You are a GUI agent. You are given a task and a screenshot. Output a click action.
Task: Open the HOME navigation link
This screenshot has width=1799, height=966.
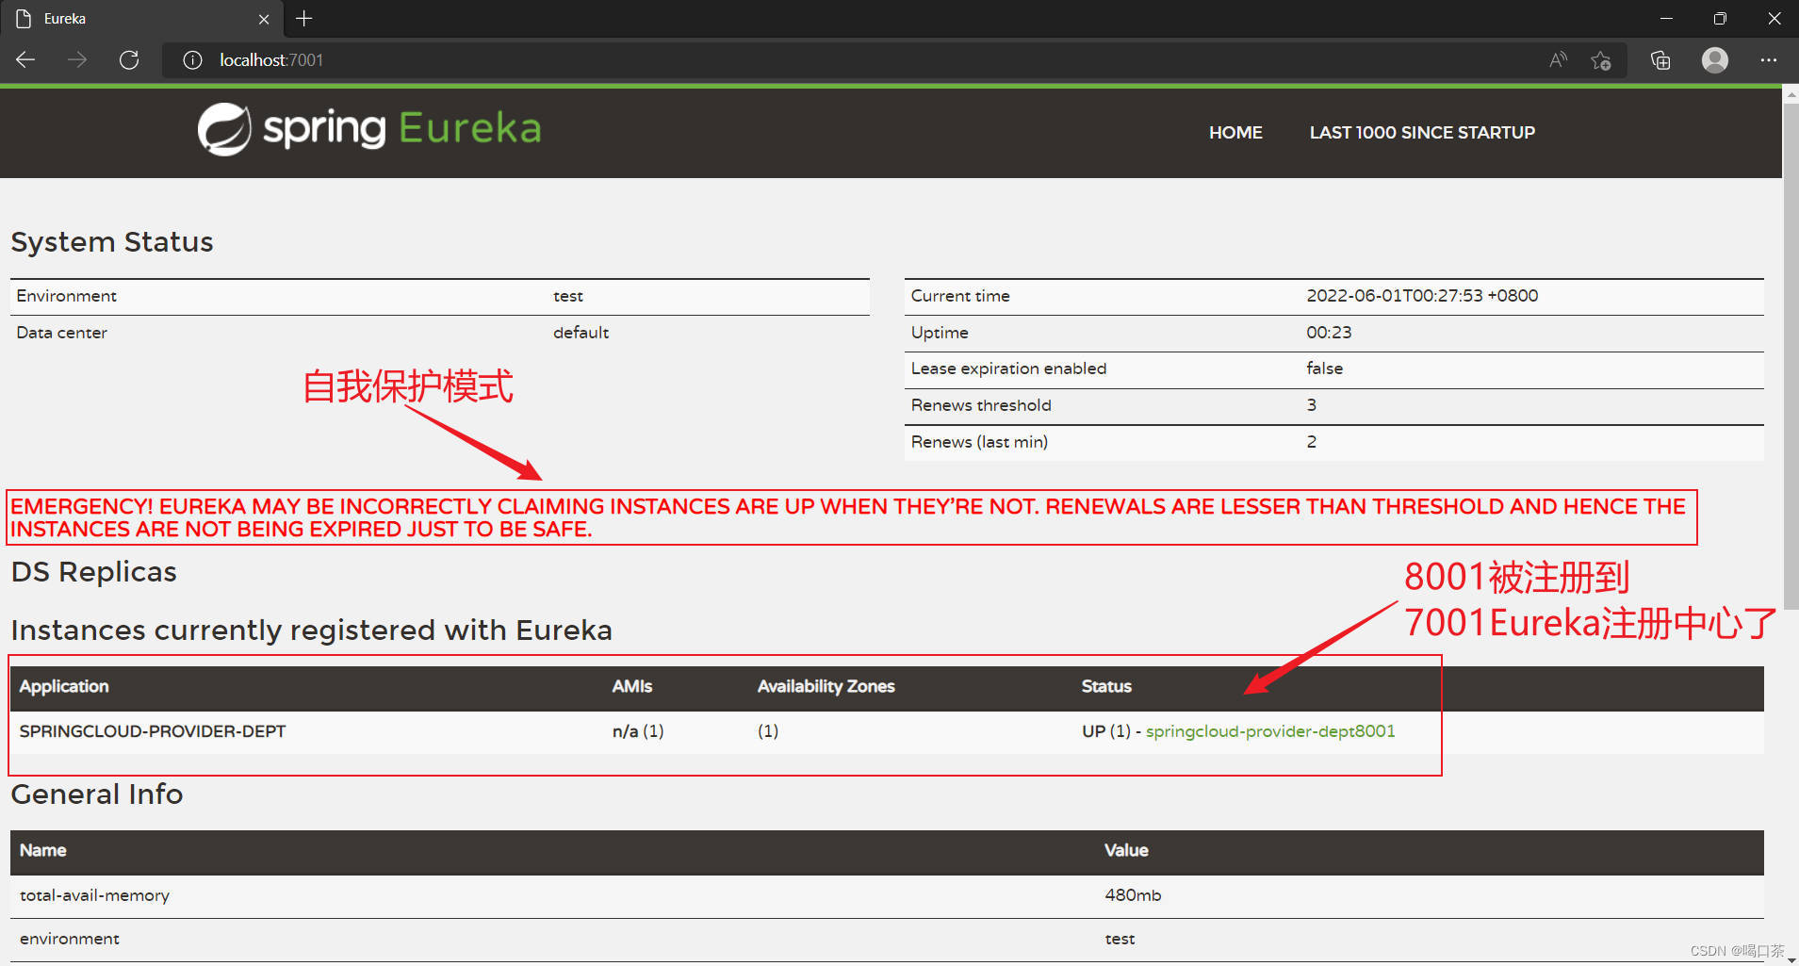1235,133
